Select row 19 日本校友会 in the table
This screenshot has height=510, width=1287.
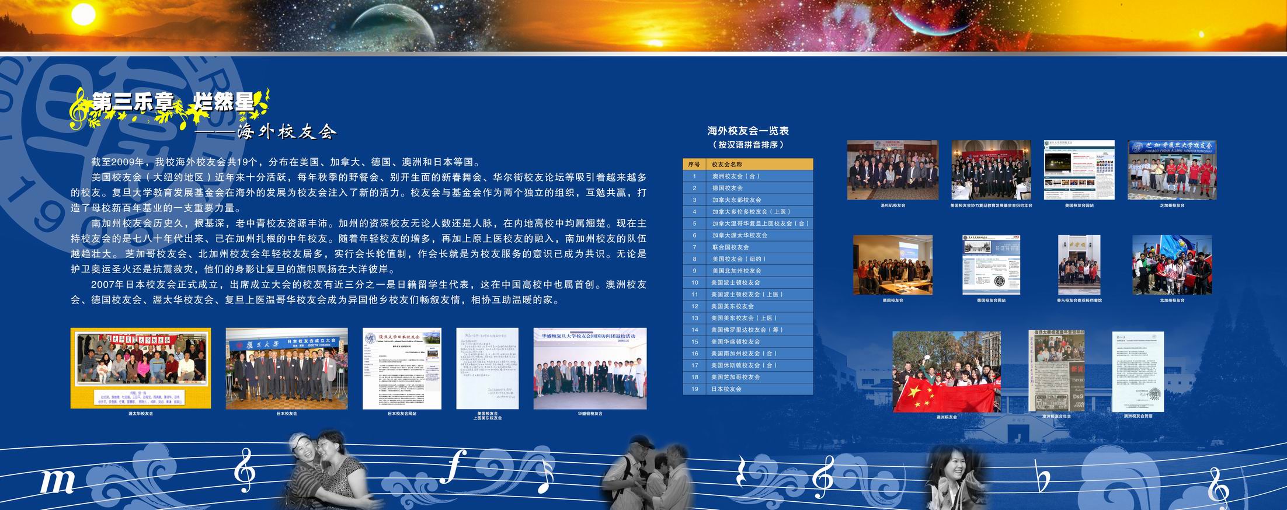pos(726,389)
